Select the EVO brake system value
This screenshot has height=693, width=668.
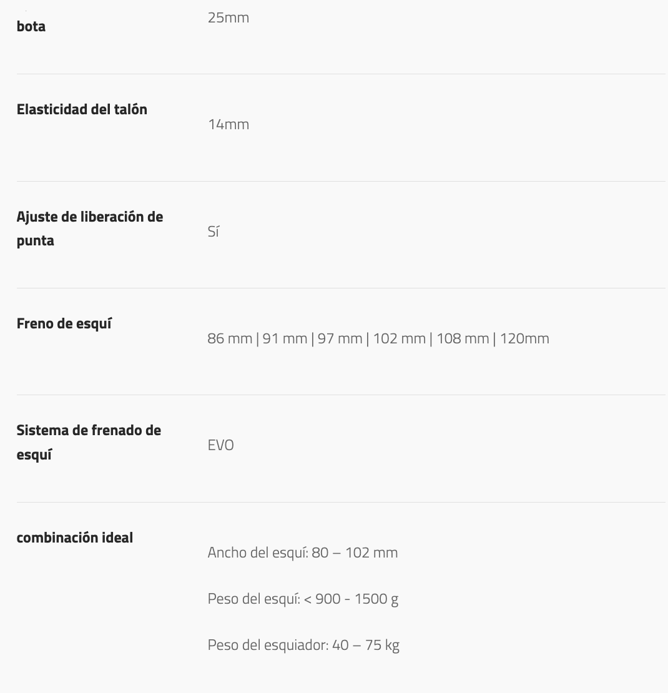[x=221, y=446]
